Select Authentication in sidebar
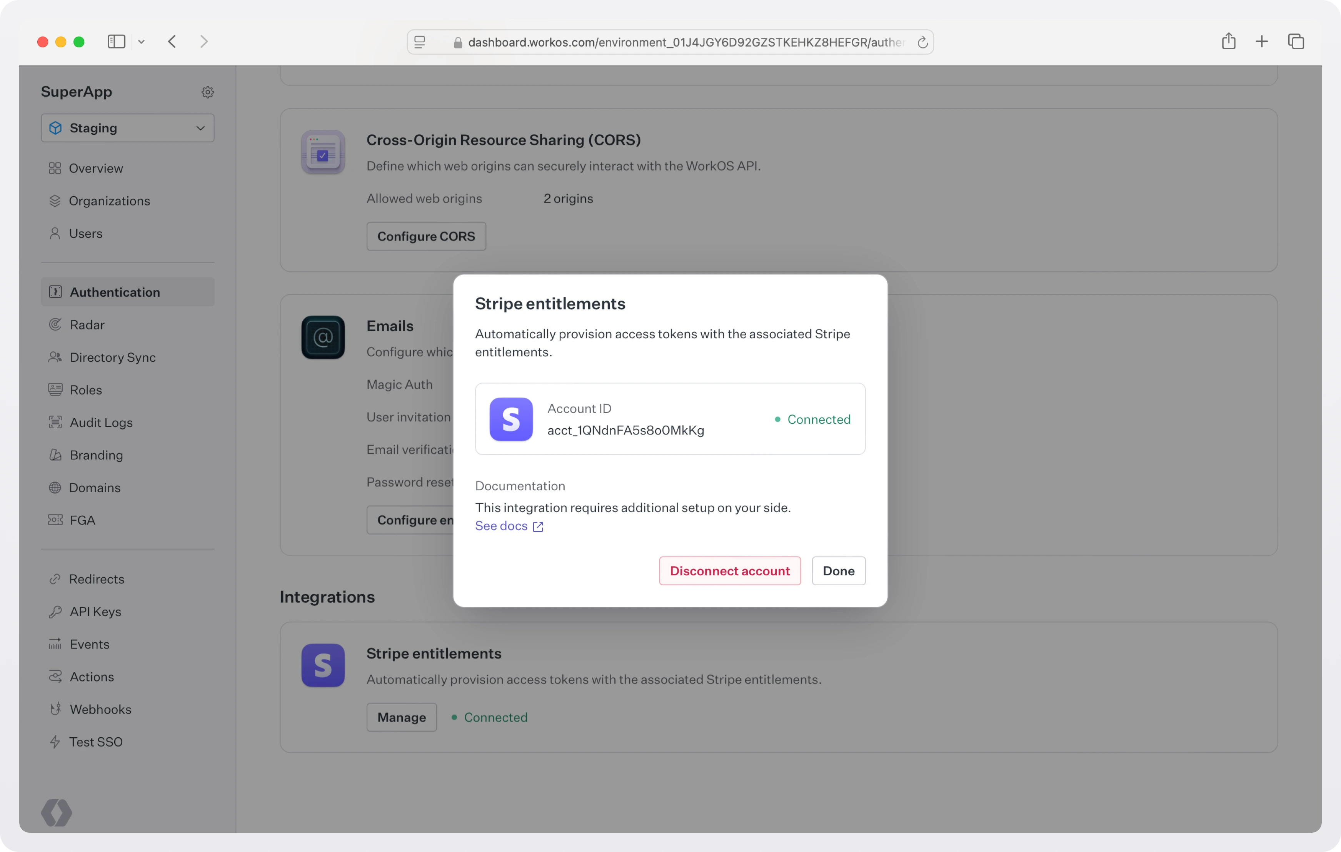1341x852 pixels. tap(128, 292)
